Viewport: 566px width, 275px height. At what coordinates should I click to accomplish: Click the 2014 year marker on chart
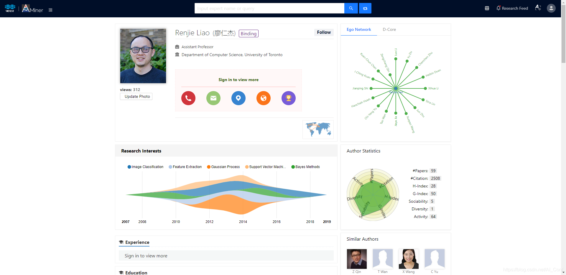tap(243, 222)
